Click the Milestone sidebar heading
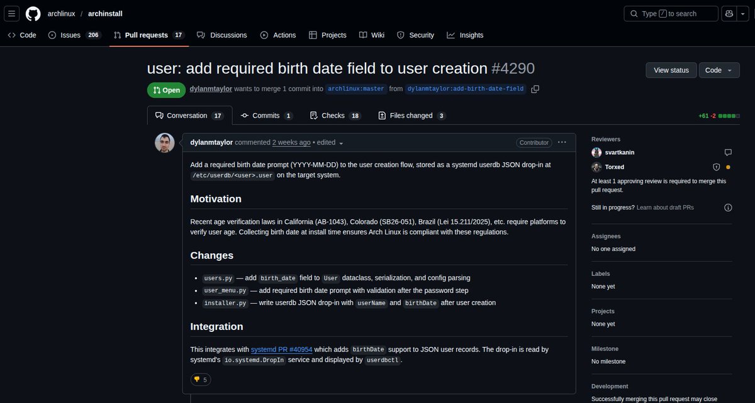 tap(605, 349)
